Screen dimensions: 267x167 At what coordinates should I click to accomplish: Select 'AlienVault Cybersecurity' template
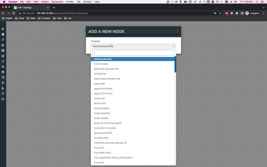pyautogui.click(x=132, y=69)
